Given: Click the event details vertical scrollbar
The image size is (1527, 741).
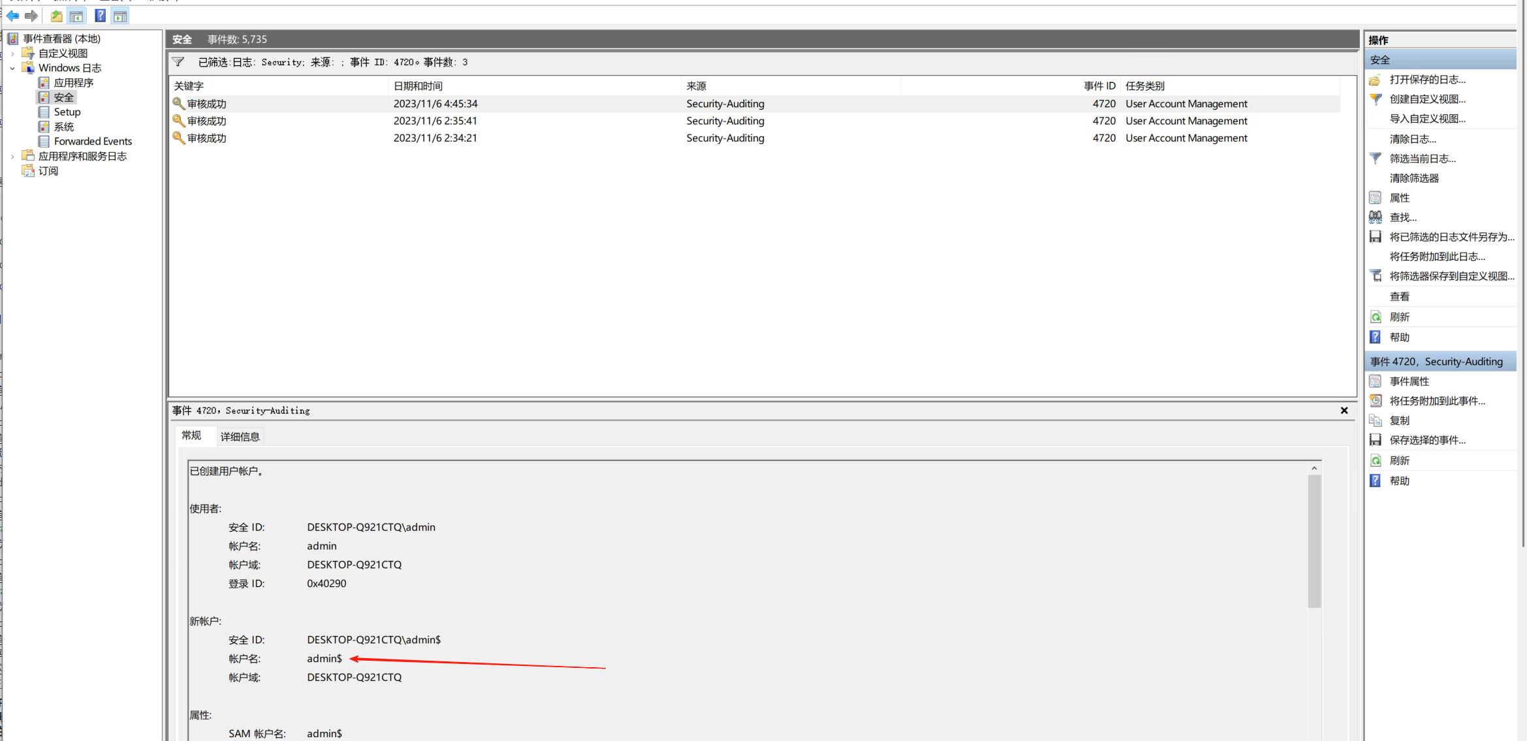Looking at the screenshot, I should coord(1314,542).
